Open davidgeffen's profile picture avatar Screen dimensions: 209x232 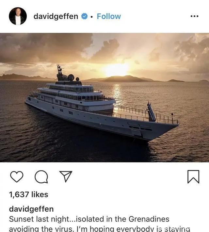(x=18, y=16)
